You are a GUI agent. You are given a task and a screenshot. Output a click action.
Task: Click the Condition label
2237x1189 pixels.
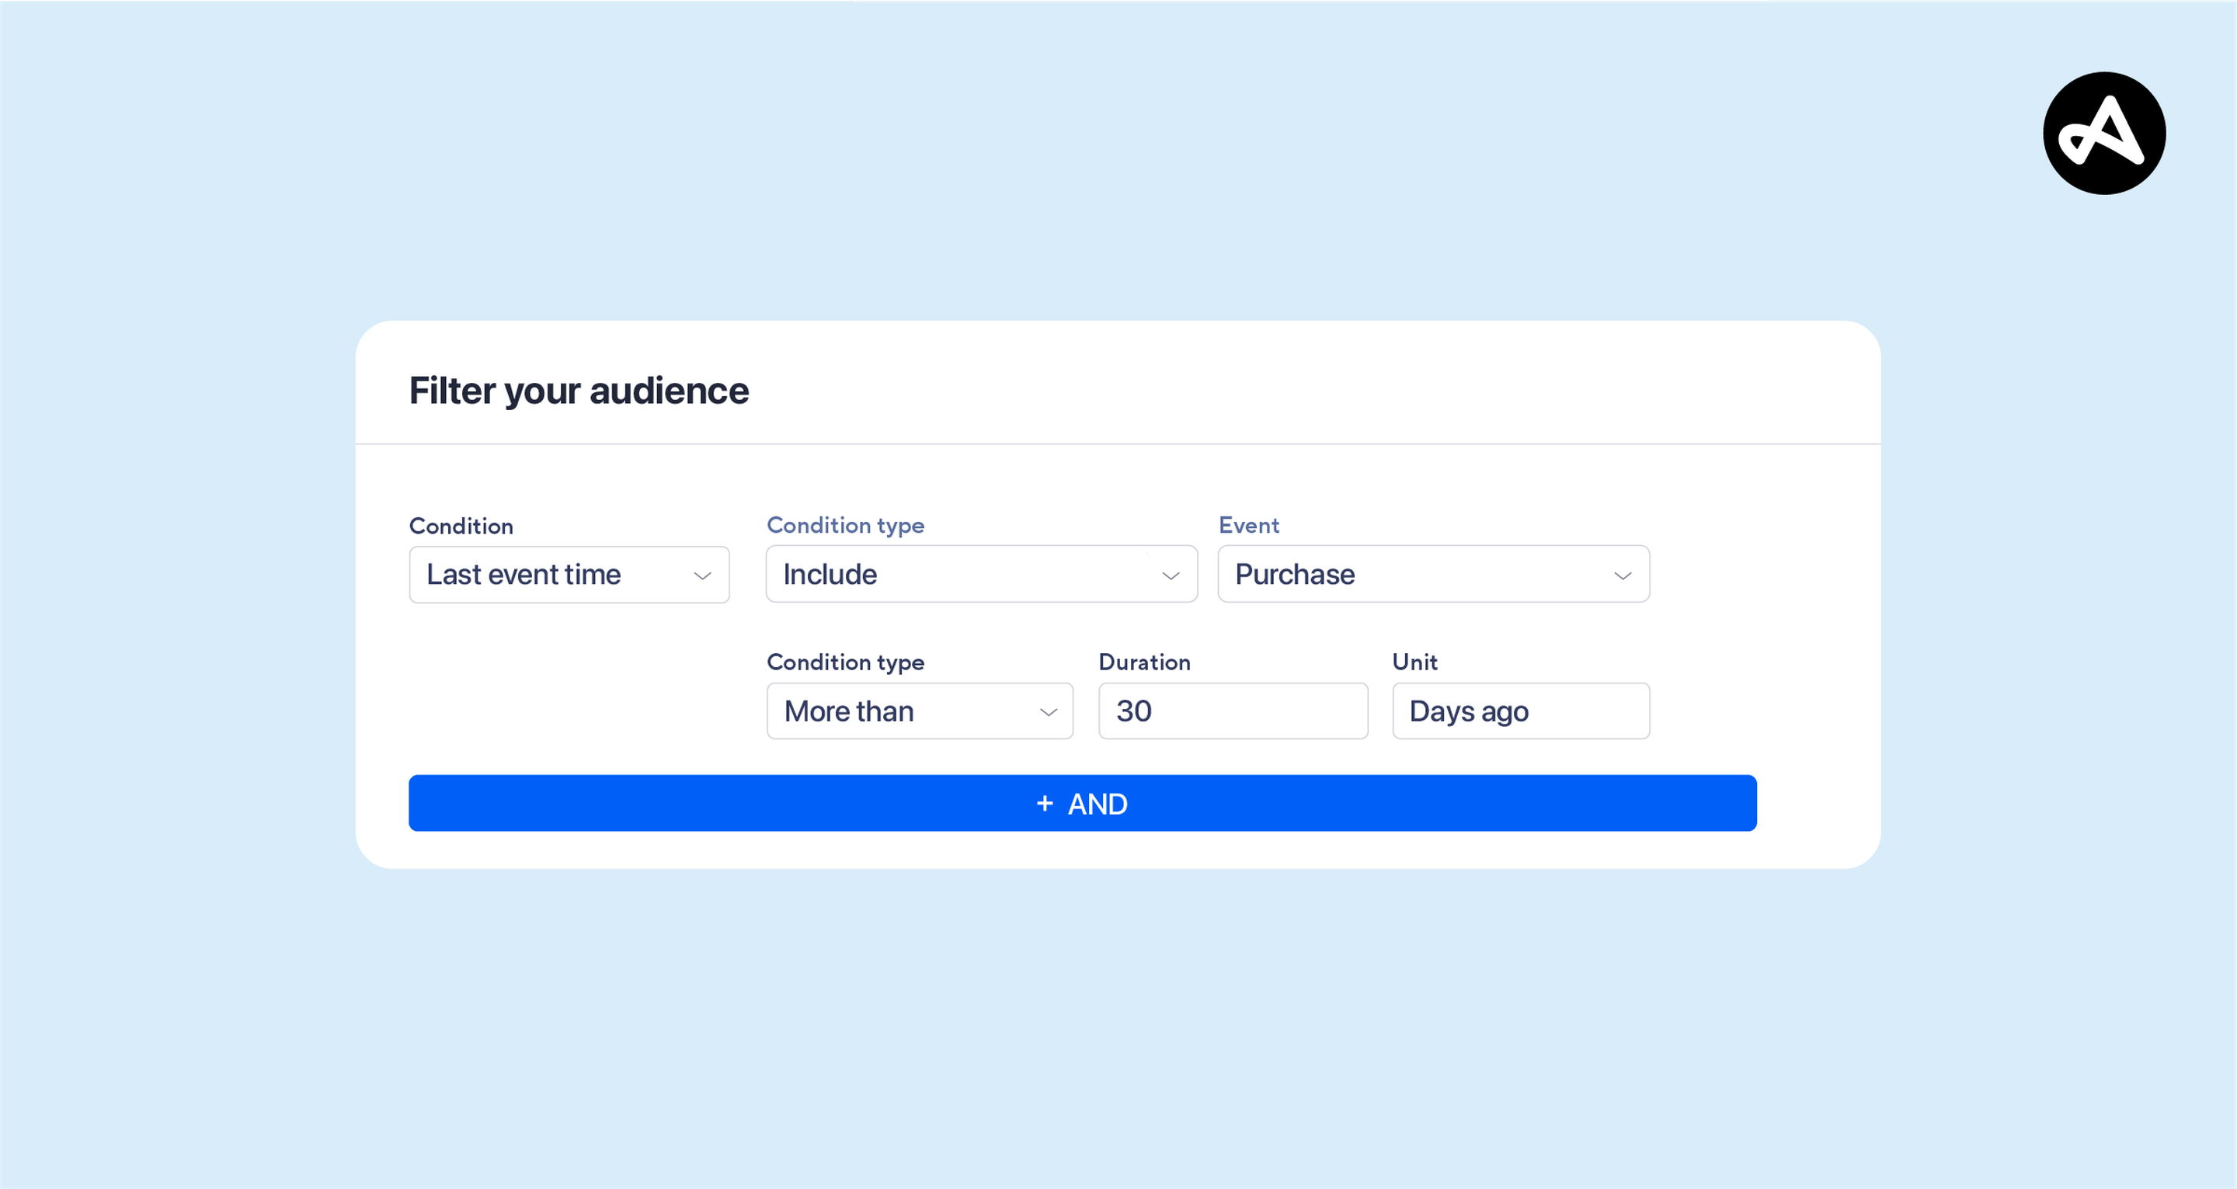[x=461, y=527]
